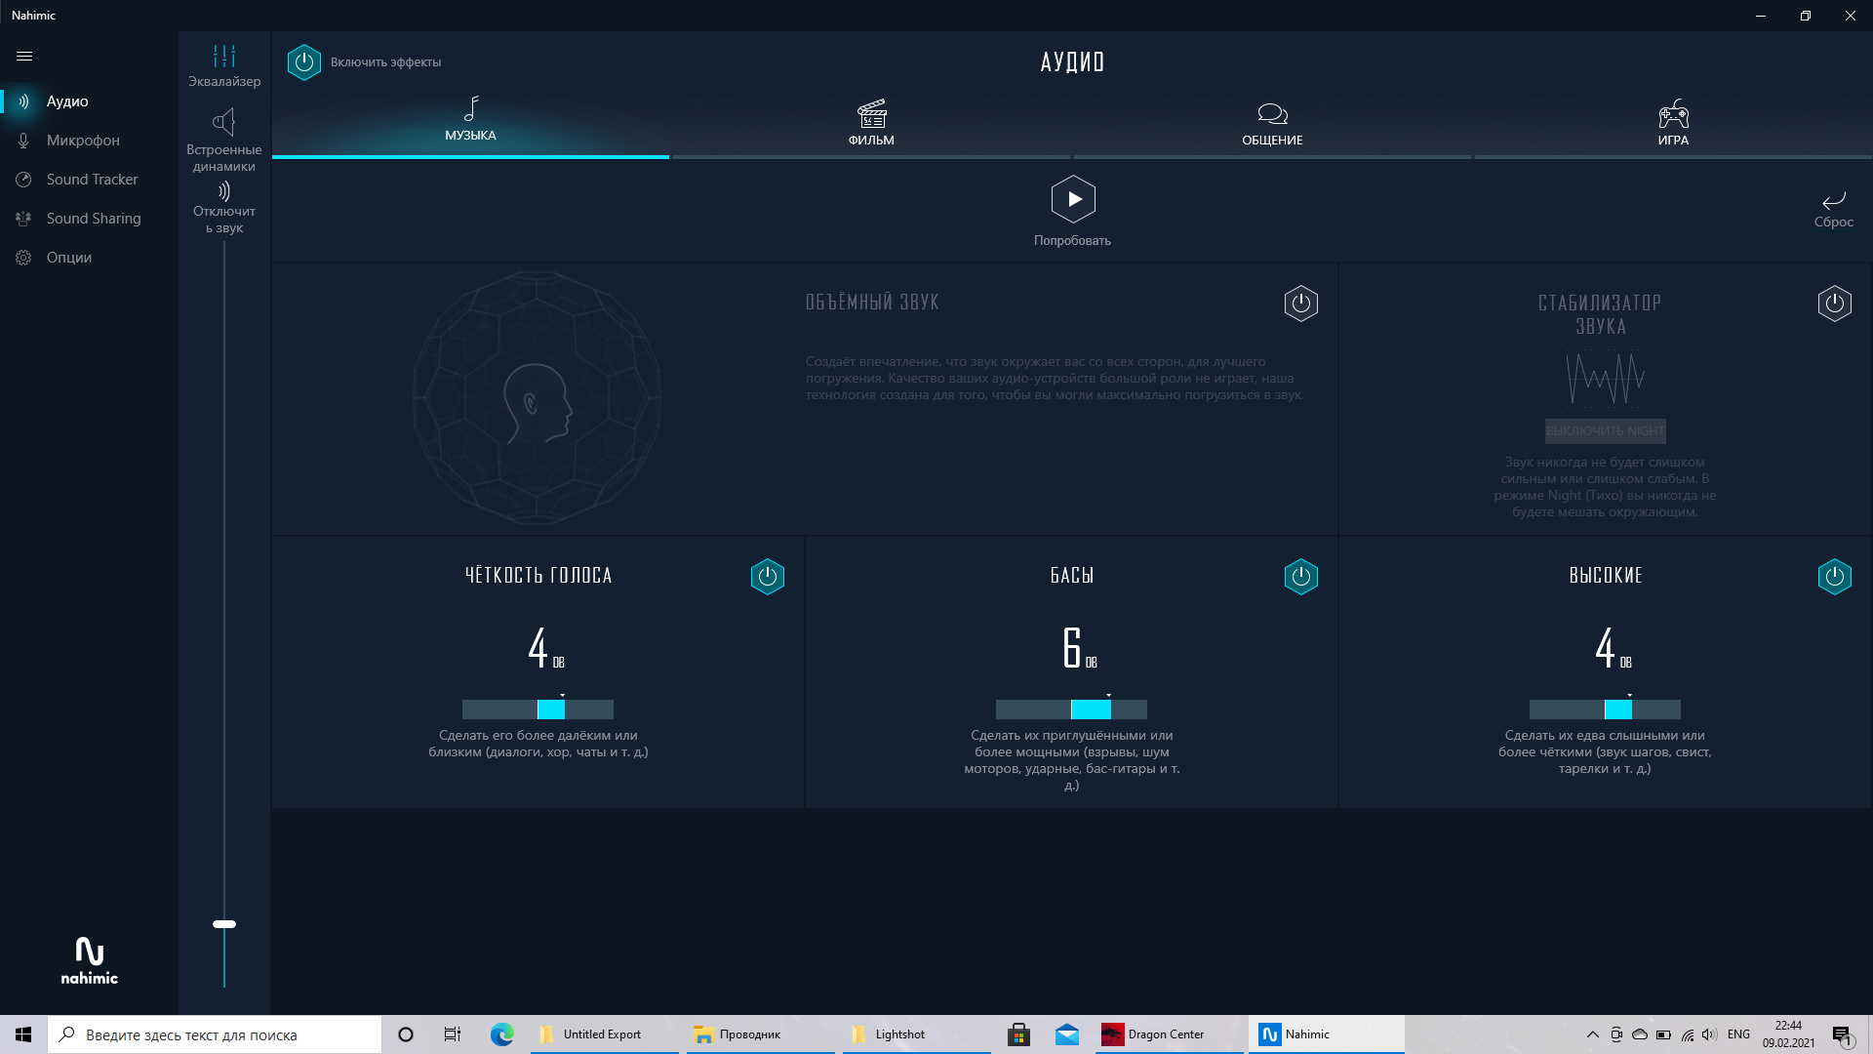Open Опции settings in sidebar
1873x1054 pixels.
click(68, 258)
